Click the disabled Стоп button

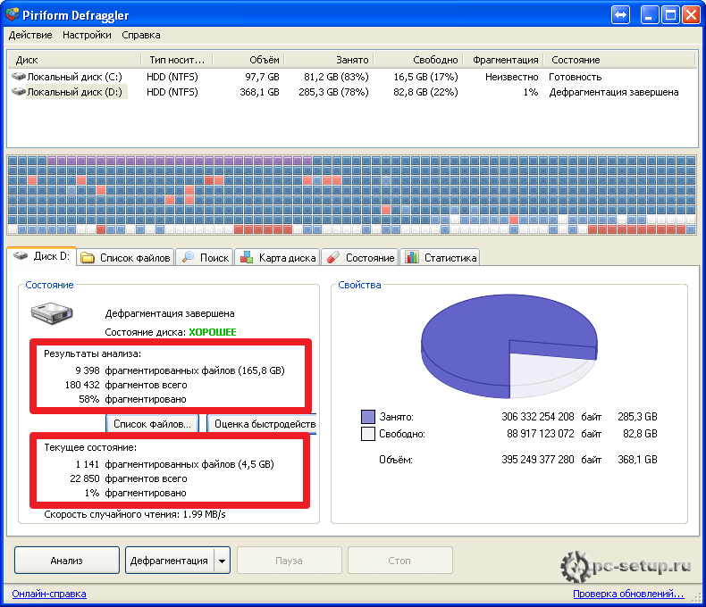399,561
